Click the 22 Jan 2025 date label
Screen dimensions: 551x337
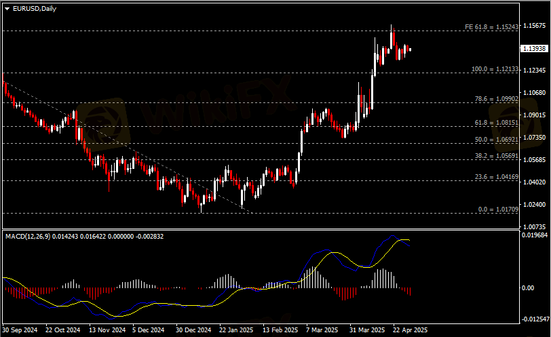(x=236, y=330)
